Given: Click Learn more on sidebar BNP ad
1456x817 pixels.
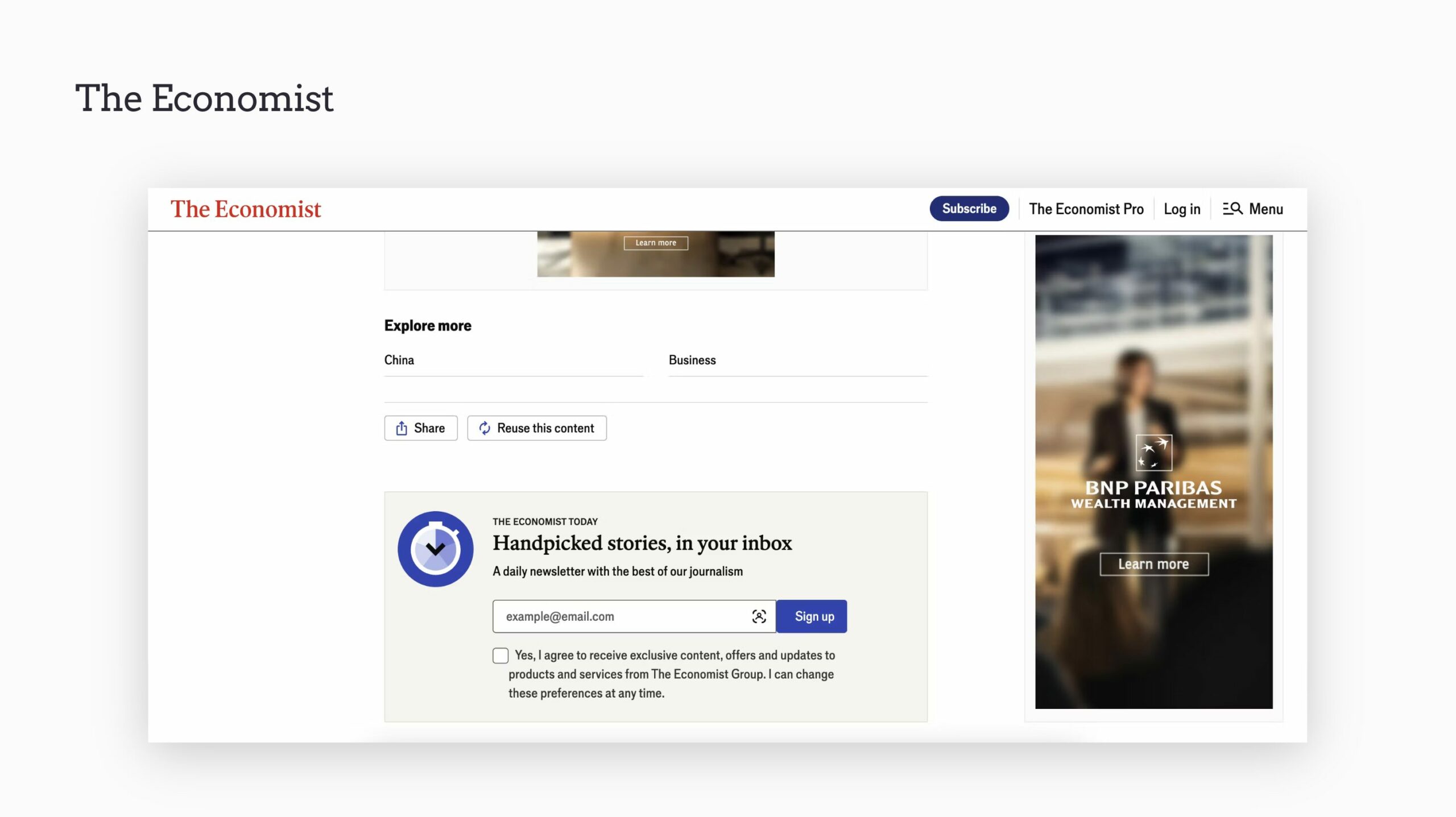Looking at the screenshot, I should pos(1153,564).
